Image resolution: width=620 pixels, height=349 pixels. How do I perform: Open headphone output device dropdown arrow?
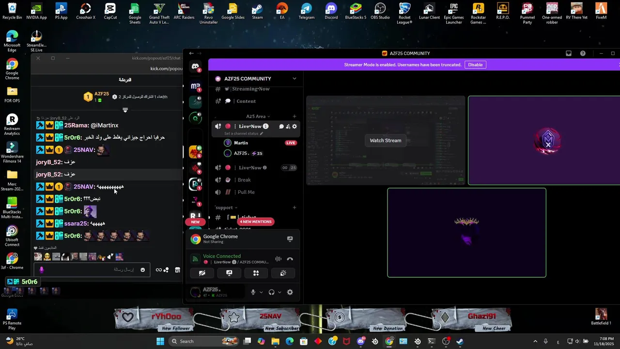tap(279, 292)
